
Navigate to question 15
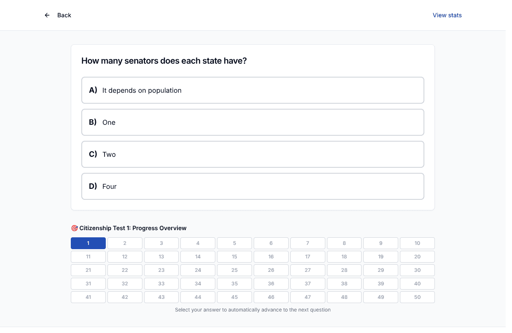pyautogui.click(x=234, y=257)
